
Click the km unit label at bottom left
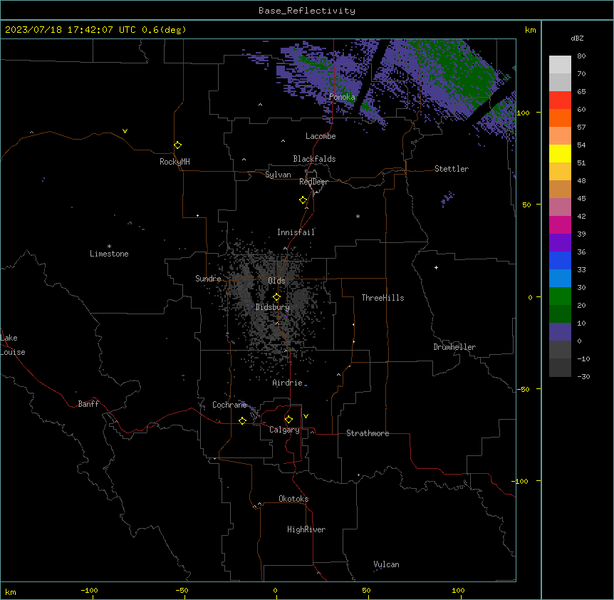[x=11, y=591]
